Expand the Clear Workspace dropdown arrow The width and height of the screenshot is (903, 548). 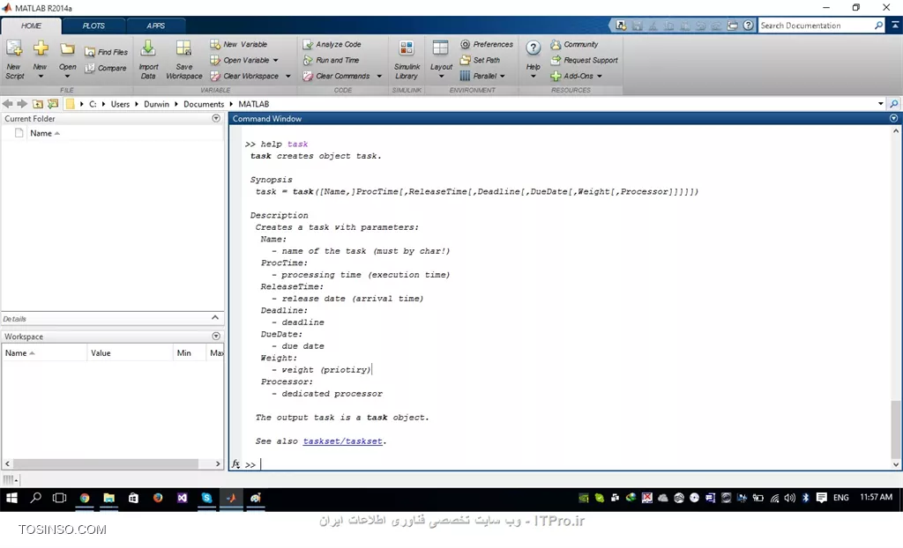[x=288, y=76]
